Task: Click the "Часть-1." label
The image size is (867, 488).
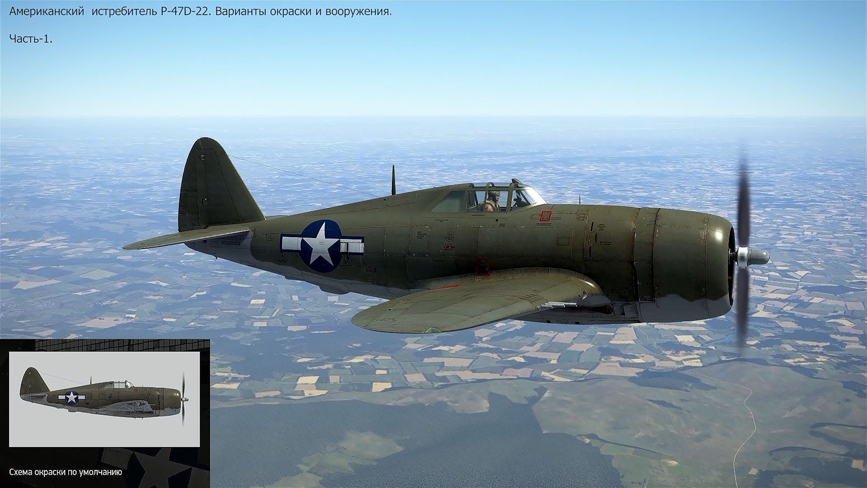Action: pyautogui.click(x=31, y=39)
